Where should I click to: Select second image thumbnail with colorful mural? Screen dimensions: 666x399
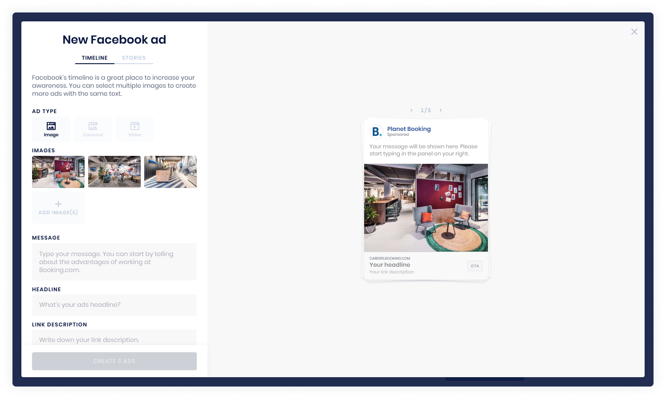114,172
